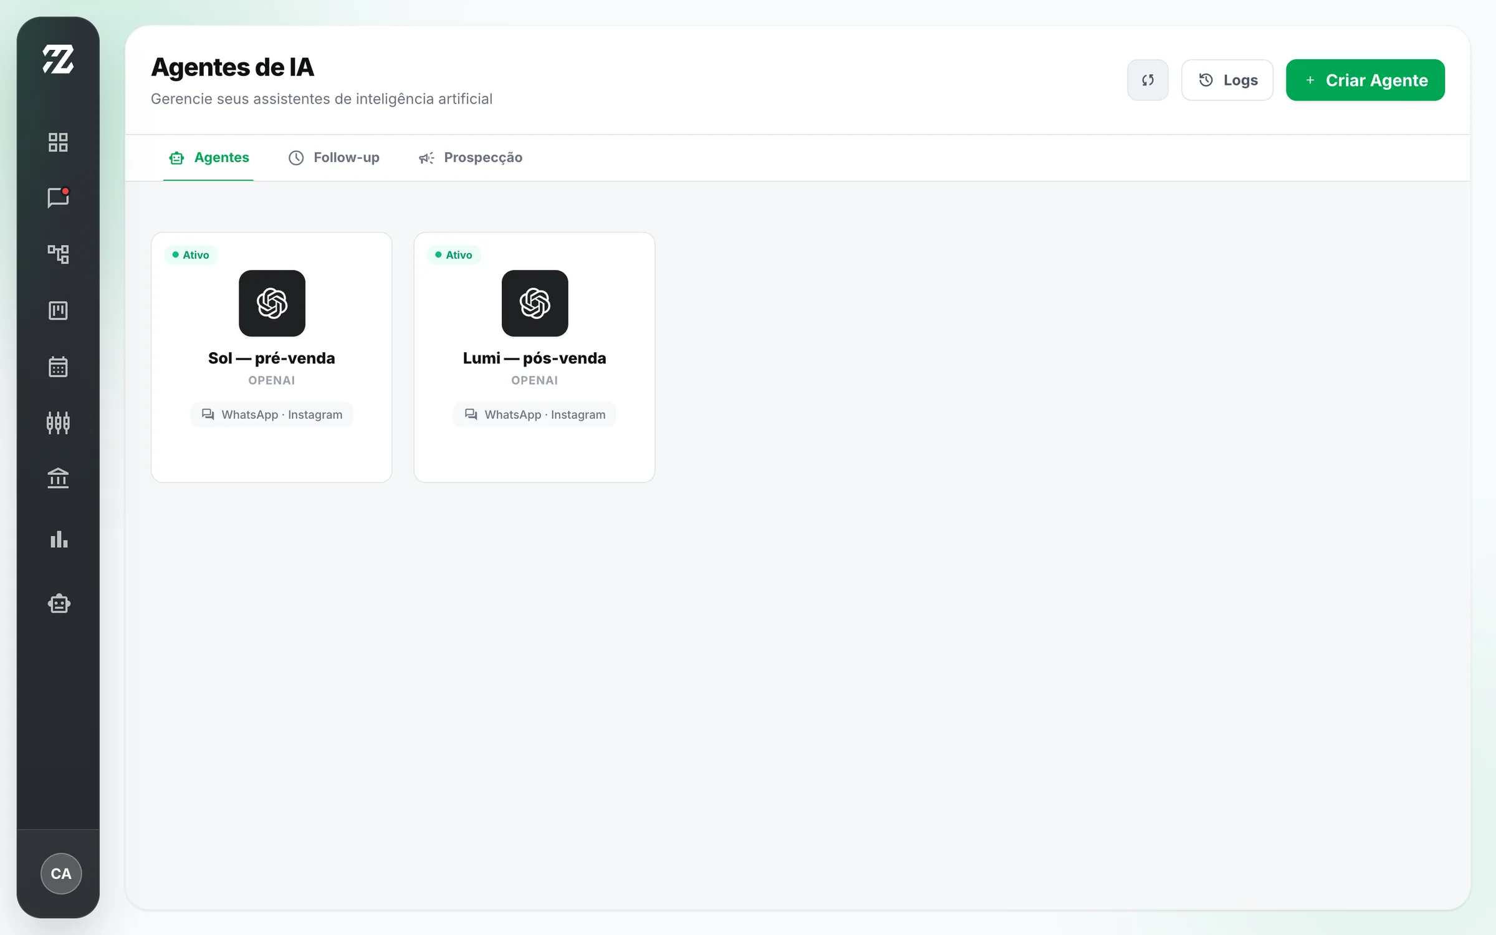Screen dimensions: 1496x935
Task: Click OpenAI logo on Sol card
Action: tap(272, 303)
